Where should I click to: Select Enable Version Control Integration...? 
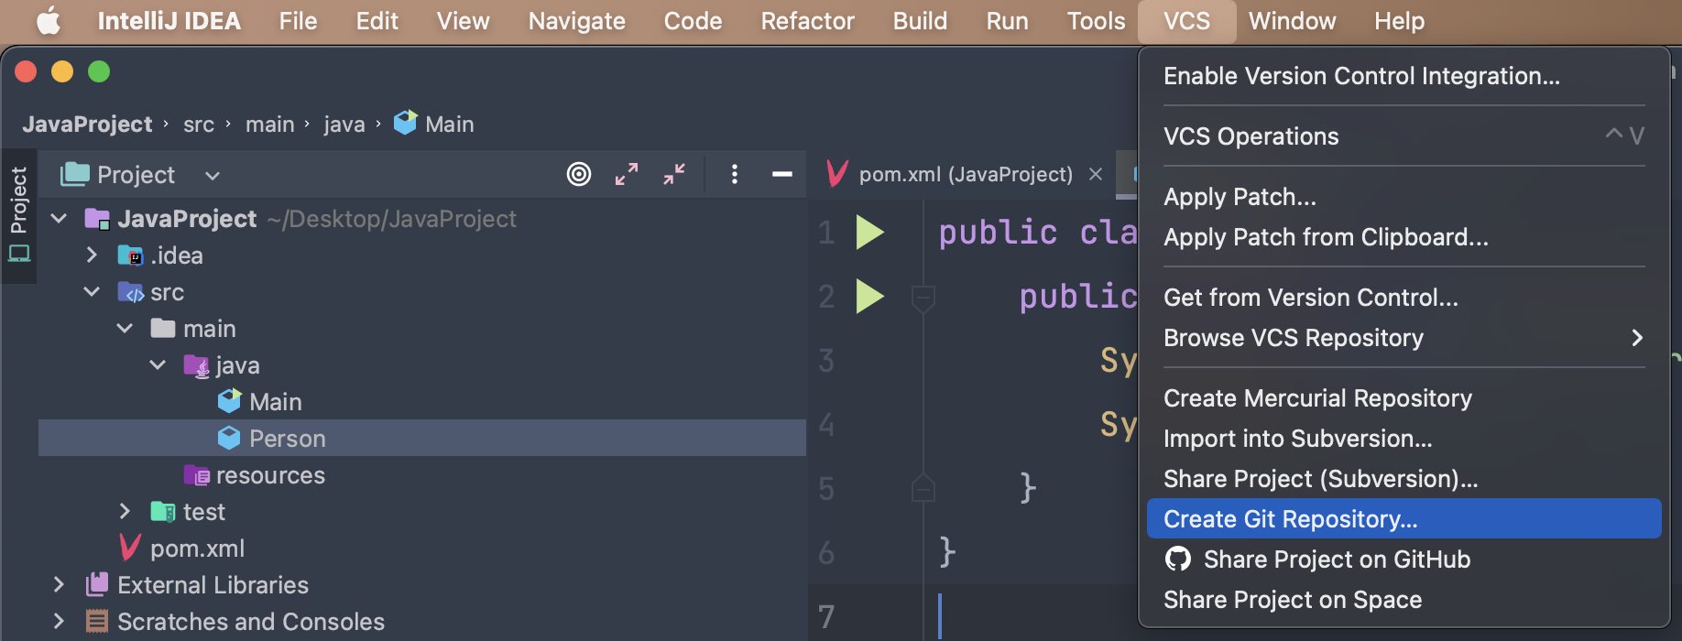(1403, 76)
